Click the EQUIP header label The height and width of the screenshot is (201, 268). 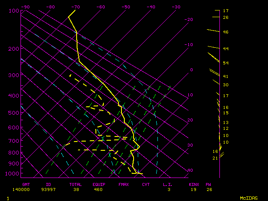click(x=99, y=184)
